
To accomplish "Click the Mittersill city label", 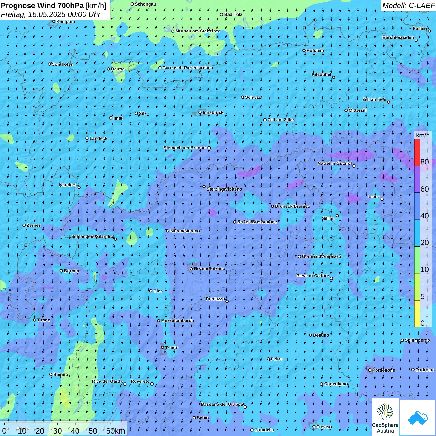I will tap(358, 110).
